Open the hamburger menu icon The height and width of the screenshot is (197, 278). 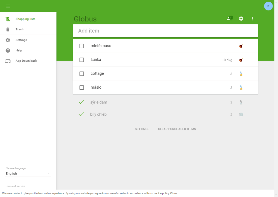8,6
